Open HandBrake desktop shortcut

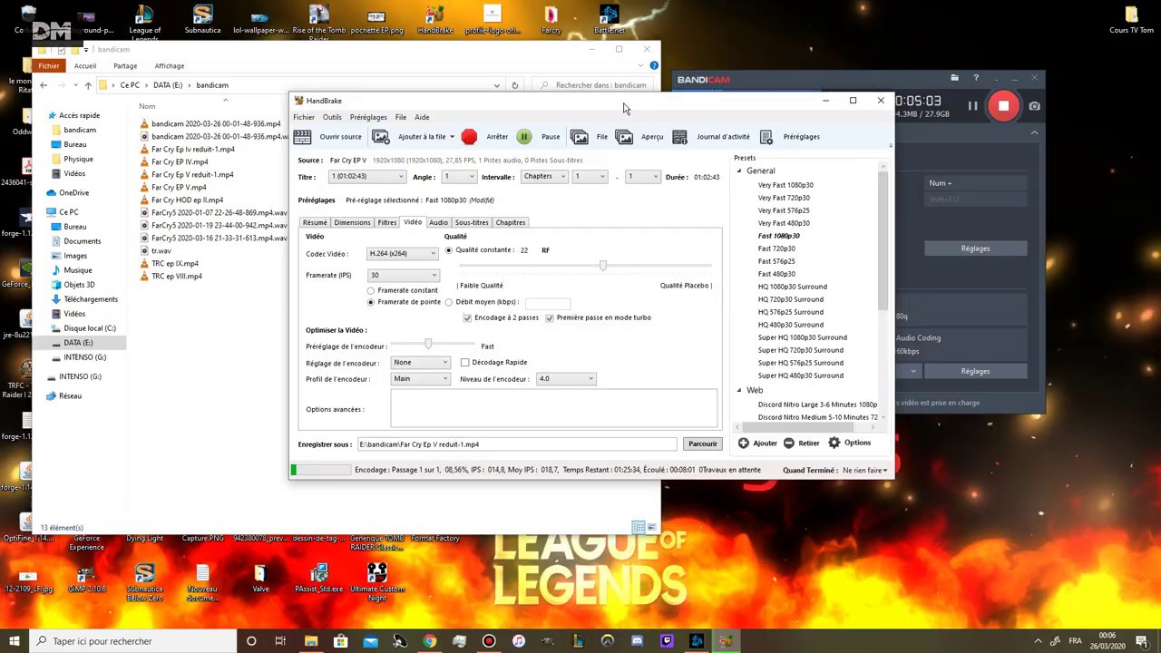click(434, 21)
